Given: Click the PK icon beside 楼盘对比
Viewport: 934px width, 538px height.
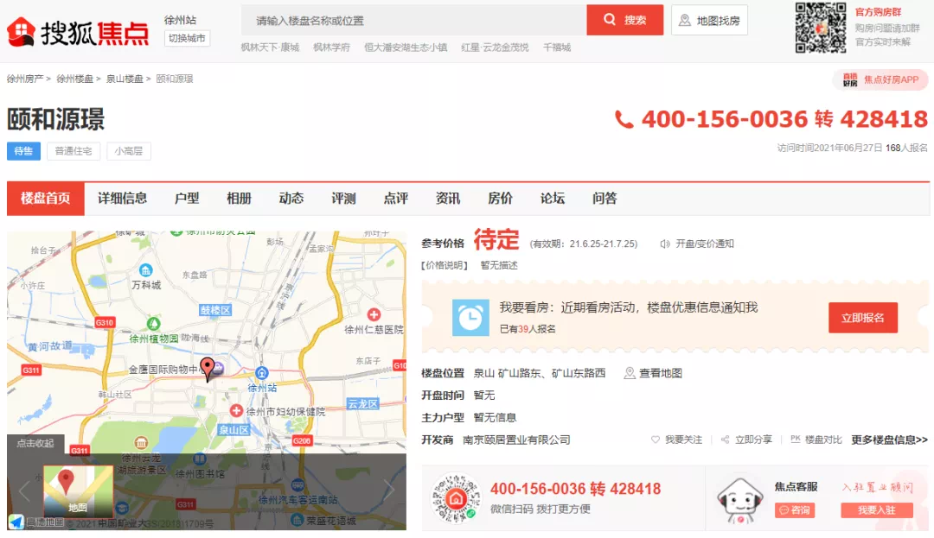Looking at the screenshot, I should click(x=796, y=439).
